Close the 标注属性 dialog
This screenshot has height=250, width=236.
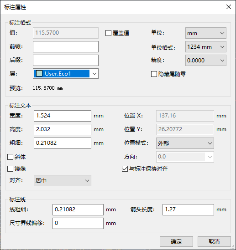pos(229,7)
